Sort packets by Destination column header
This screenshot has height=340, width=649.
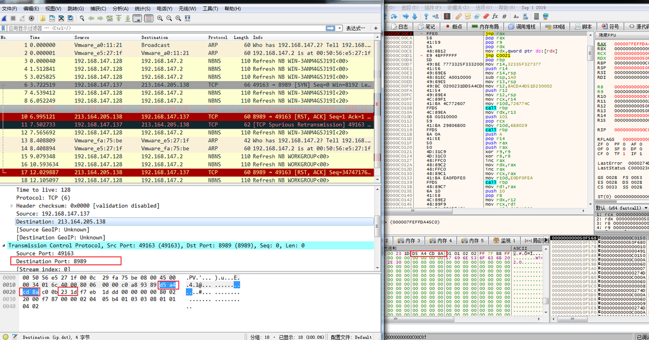click(173, 37)
